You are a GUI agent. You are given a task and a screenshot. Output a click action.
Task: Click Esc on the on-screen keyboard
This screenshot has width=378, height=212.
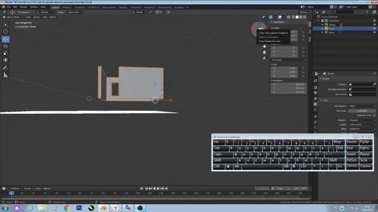219,142
